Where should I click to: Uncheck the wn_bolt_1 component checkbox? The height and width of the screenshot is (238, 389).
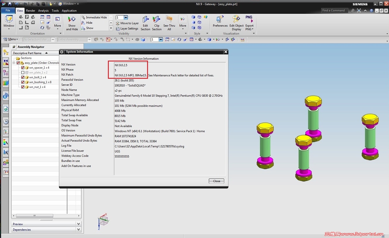click(x=23, y=77)
